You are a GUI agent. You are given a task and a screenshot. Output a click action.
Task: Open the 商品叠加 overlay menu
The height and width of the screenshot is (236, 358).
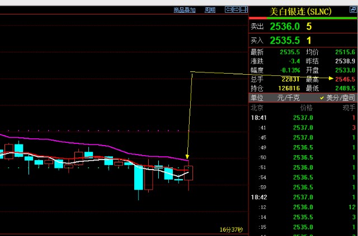click(183, 9)
